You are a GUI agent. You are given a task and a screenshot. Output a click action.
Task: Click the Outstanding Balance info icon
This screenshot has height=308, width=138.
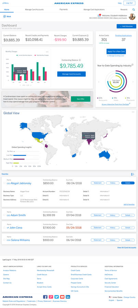click(x=80, y=60)
